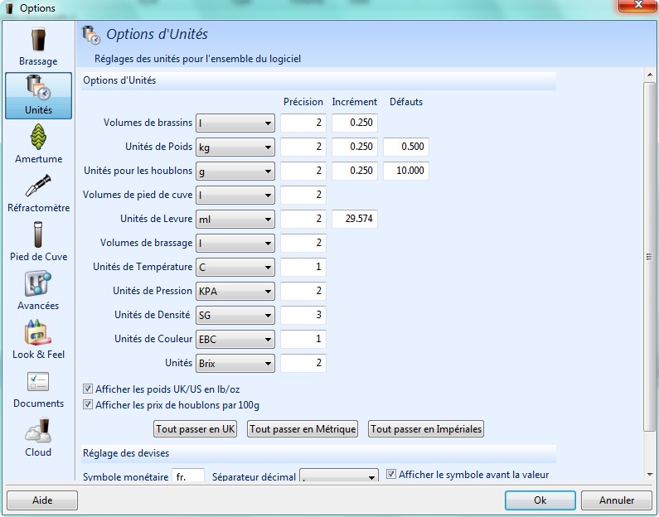Open the Unités de Densité dropdown
The height and width of the screenshot is (517, 659).
point(235,316)
